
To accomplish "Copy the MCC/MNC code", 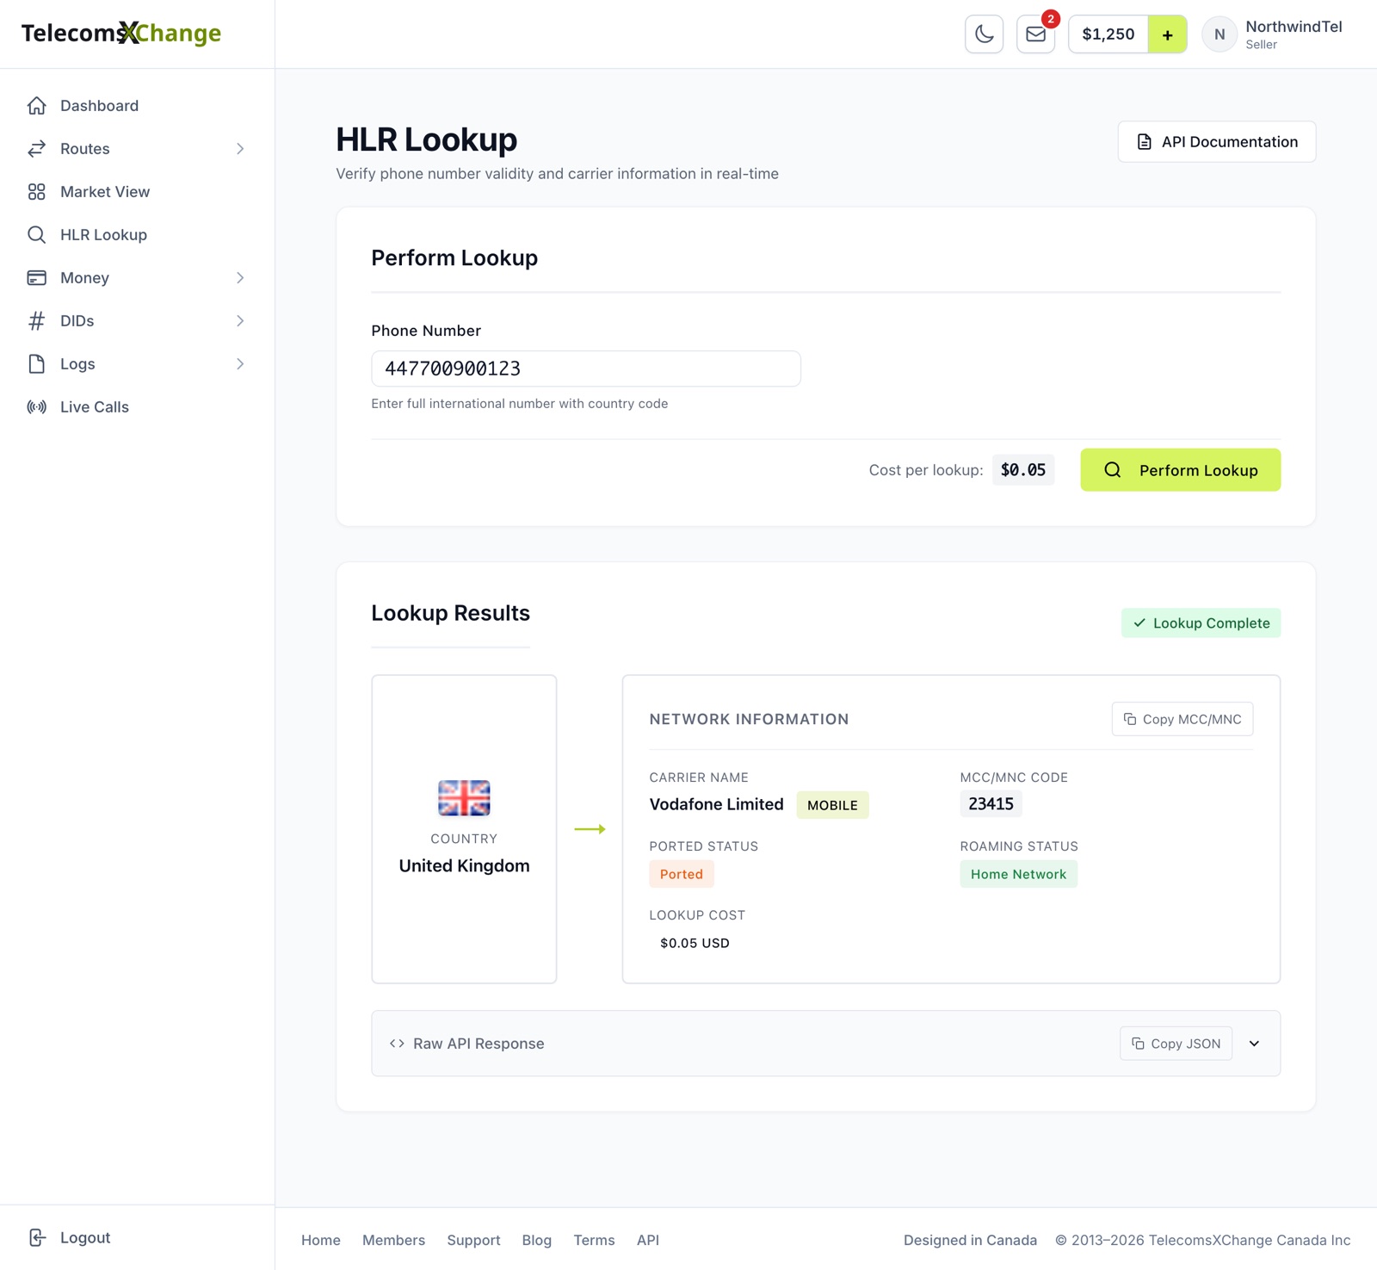I will pyautogui.click(x=1182, y=719).
